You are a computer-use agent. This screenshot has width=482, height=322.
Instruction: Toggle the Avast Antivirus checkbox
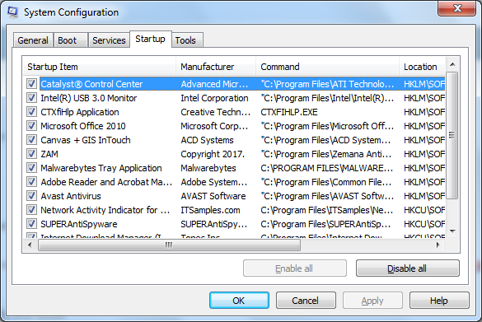(x=31, y=196)
